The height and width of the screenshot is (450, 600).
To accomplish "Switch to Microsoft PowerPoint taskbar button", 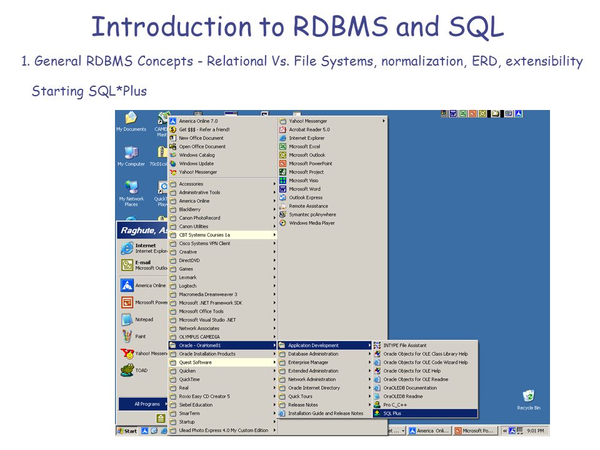I will tap(476, 431).
